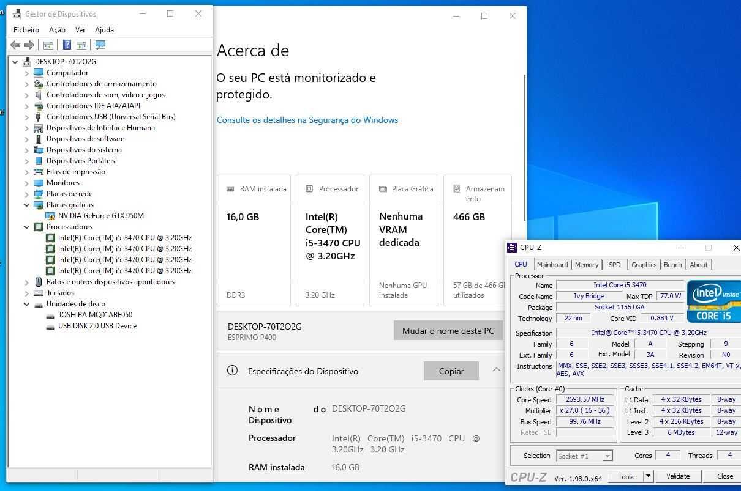Switch to the SPD tab in CPU-Z
Viewport: 741px width, 491px height.
pos(614,265)
